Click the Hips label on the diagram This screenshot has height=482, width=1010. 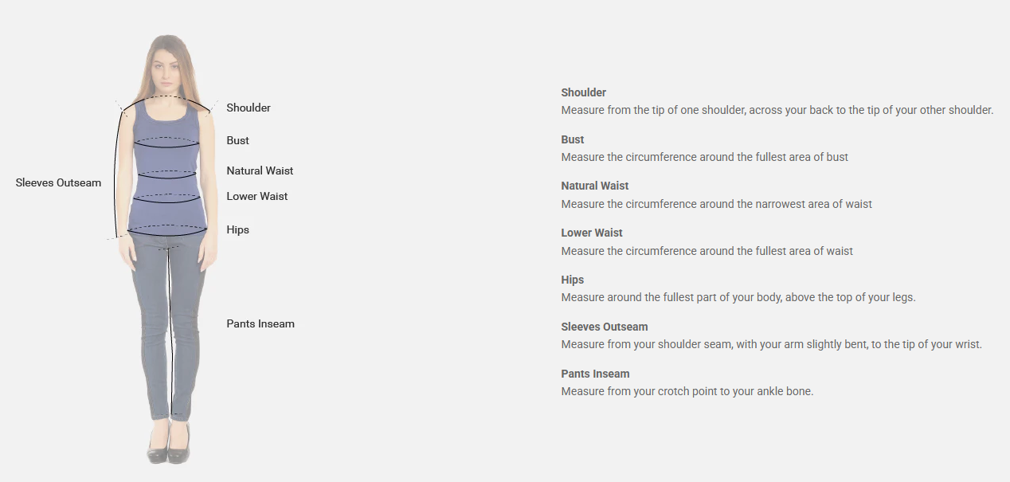237,229
